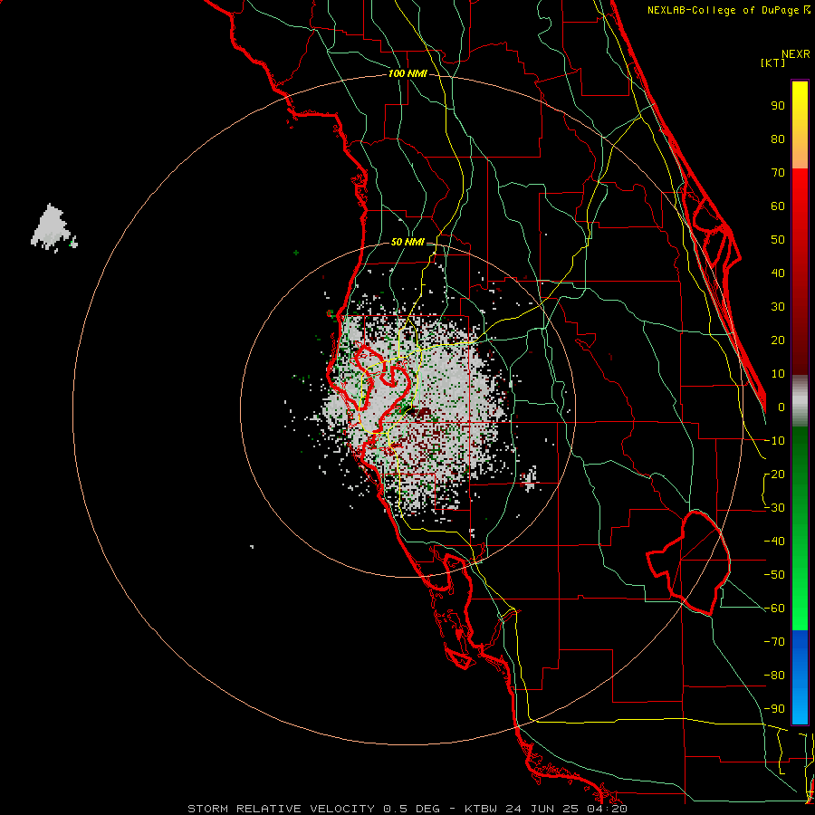Click the positive 30 value on velocity scale
815x815 pixels.
[x=778, y=307]
